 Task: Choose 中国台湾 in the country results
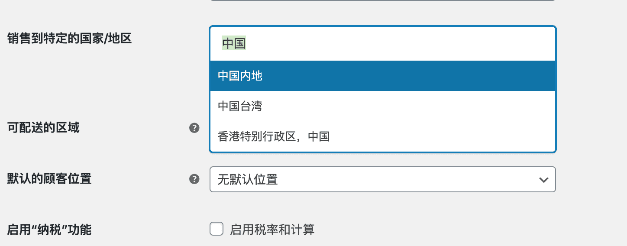240,106
